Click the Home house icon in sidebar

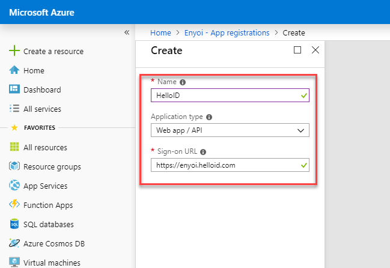[x=14, y=70]
